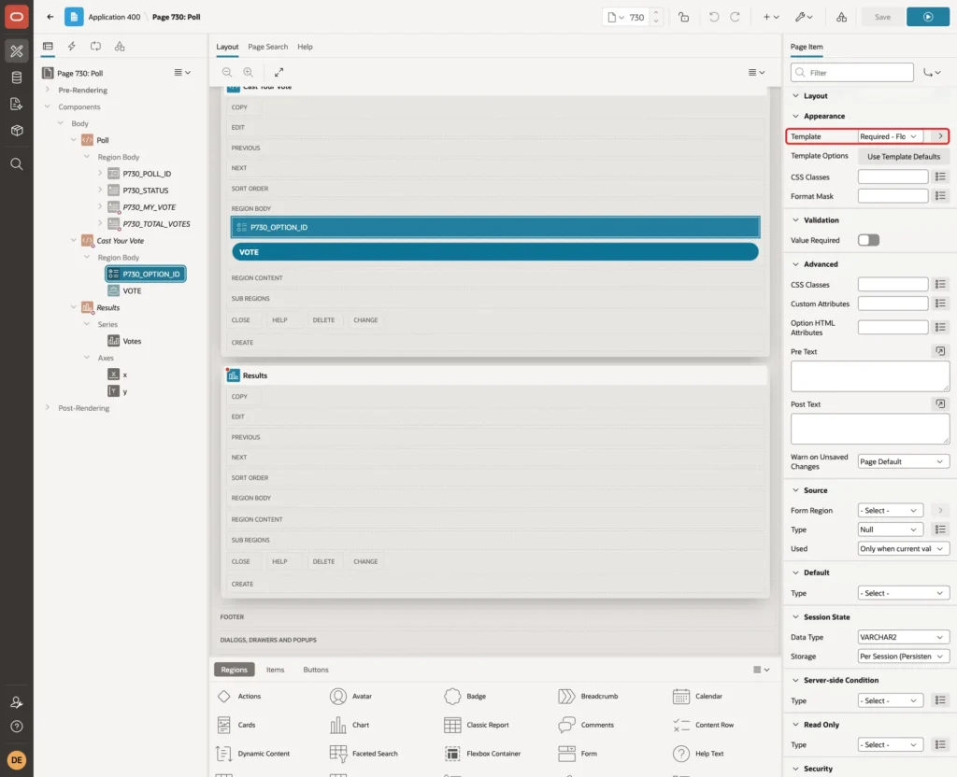Select the Items gallery tab

click(276, 670)
